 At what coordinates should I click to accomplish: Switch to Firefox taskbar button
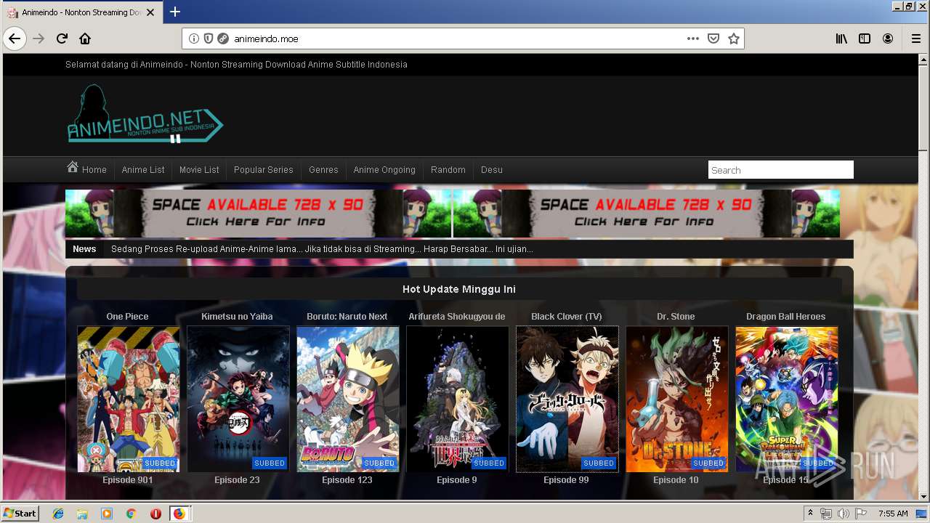(179, 514)
